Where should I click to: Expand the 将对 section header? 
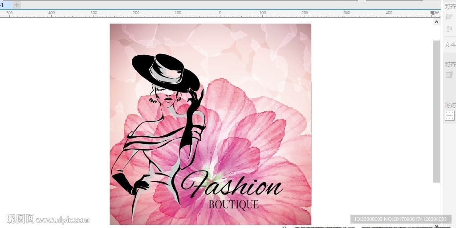pyautogui.click(x=450, y=106)
